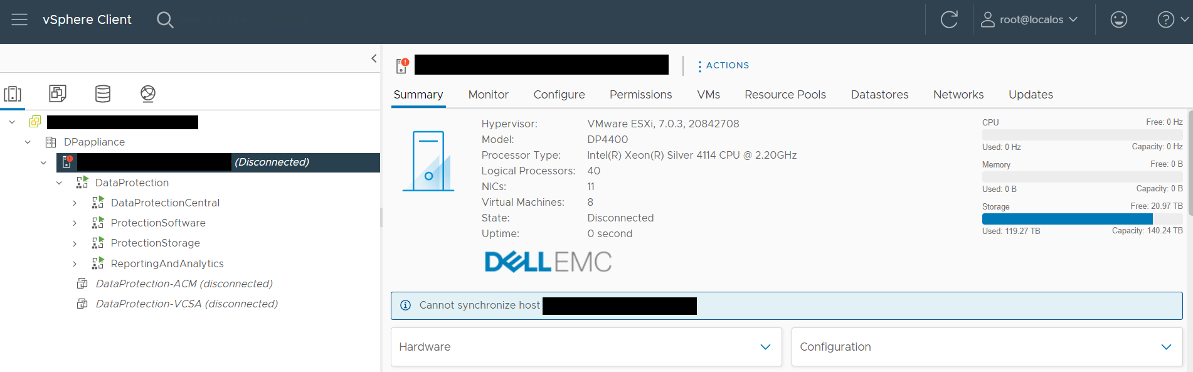This screenshot has height=372, width=1193.
Task: Select ReportingAndAnalytics in tree
Action: [x=167, y=264]
